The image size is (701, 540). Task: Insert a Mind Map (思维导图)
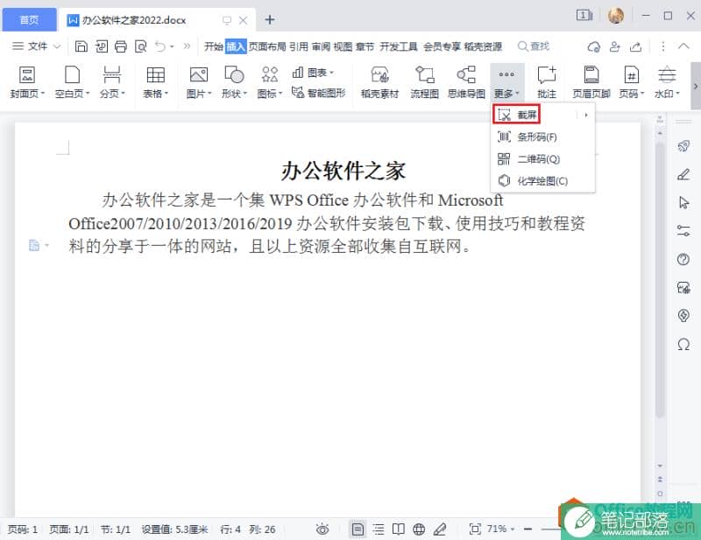(x=466, y=81)
